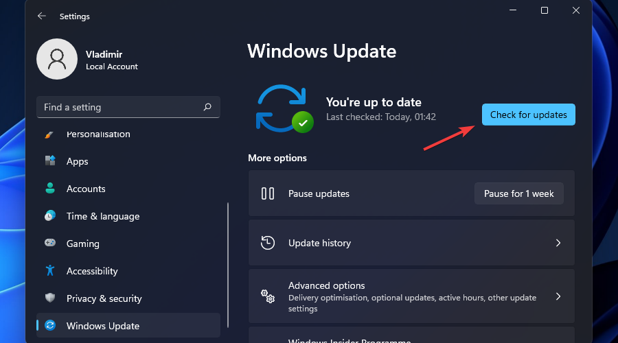618x343 pixels.
Task: Click the Pause updates pause icon
Action: [x=268, y=193]
